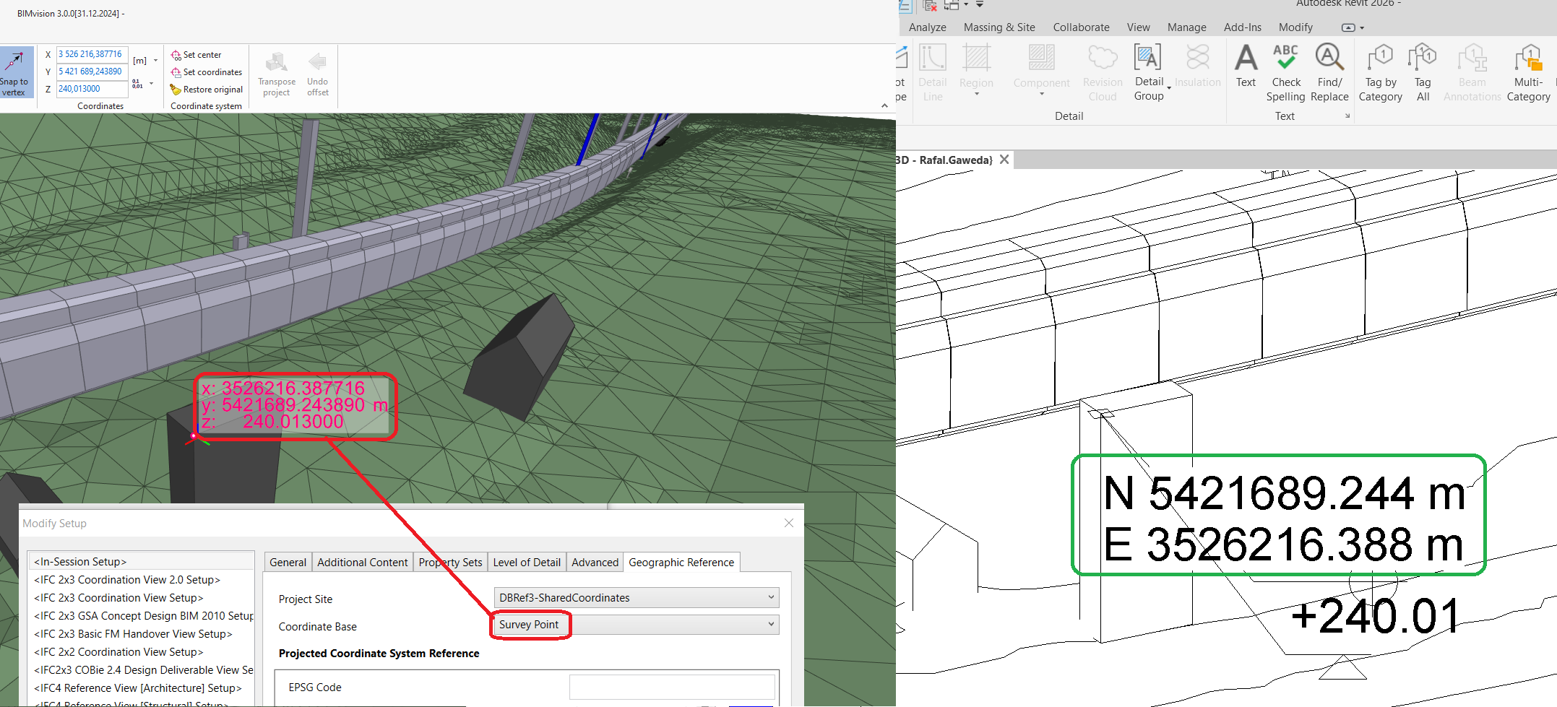Toggle Snap to vertex mode
The width and height of the screenshot is (1557, 707).
point(15,72)
